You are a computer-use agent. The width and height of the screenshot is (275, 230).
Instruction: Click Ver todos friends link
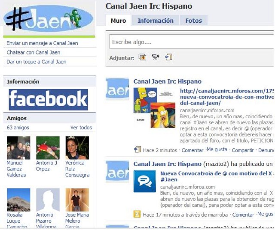coord(81,128)
